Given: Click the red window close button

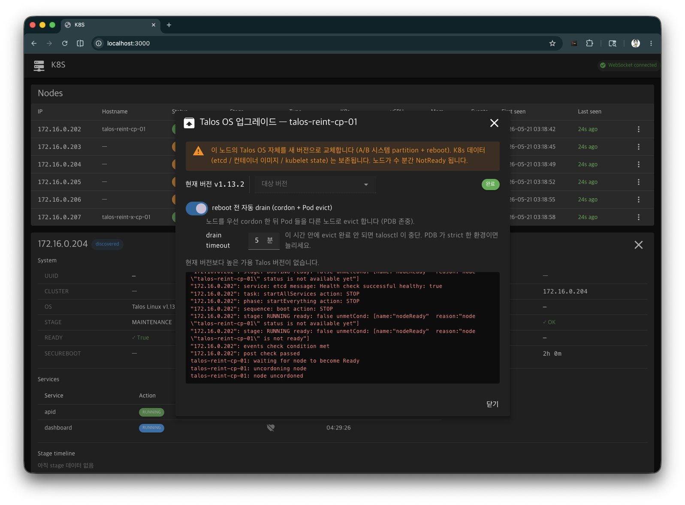Looking at the screenshot, I should point(33,25).
